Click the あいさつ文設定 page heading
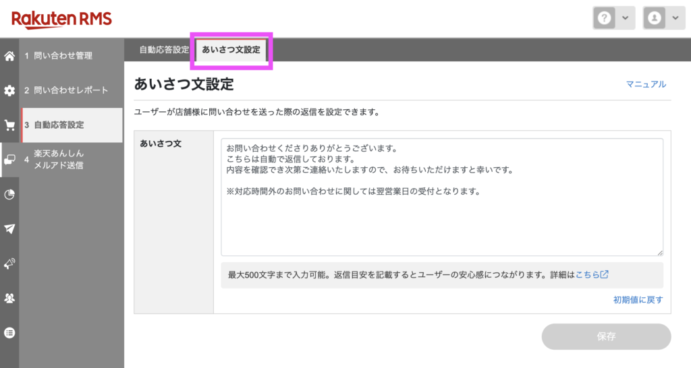 pos(184,84)
